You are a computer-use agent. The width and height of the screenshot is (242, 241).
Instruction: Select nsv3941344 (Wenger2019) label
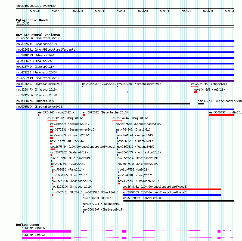coord(136,135)
